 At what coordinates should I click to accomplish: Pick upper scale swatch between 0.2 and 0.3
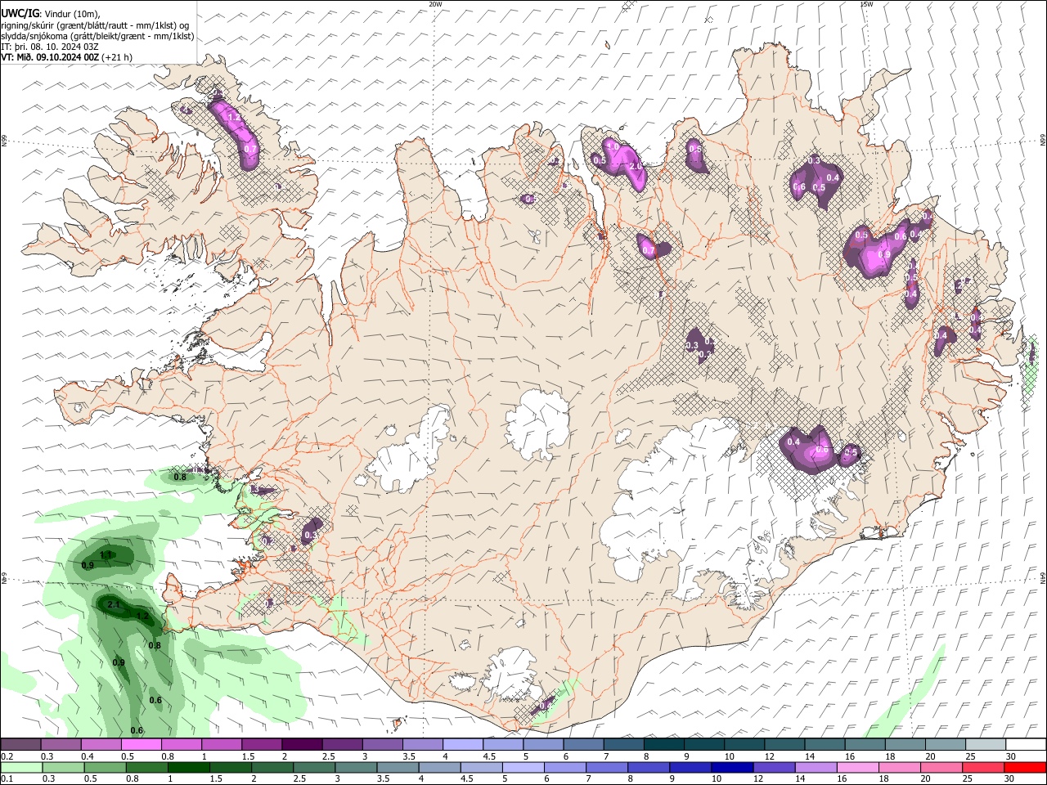point(20,744)
